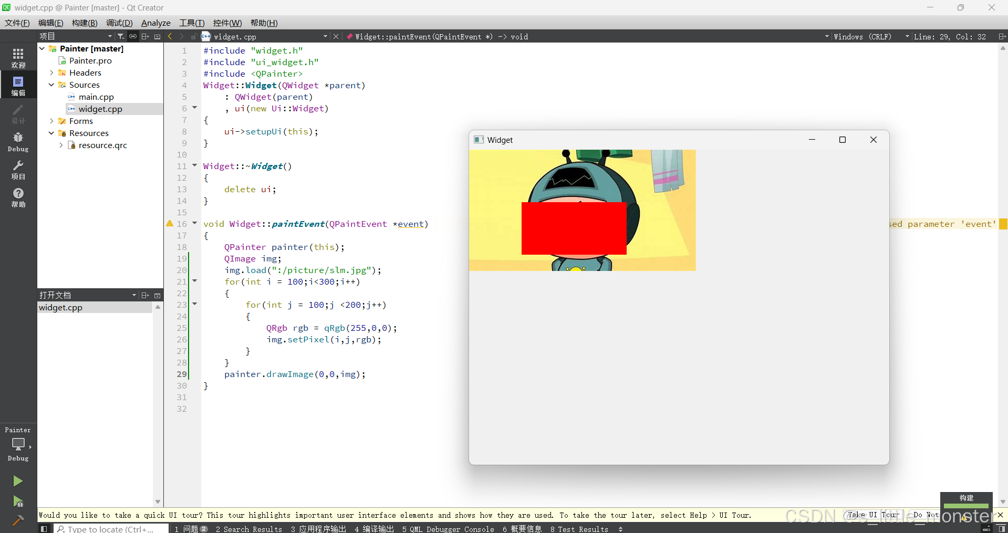This screenshot has width=1008, height=533.
Task: Click the Take UI Tour button
Action: coord(873,515)
